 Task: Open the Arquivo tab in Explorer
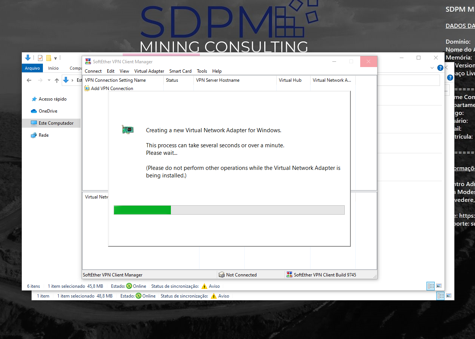point(32,68)
